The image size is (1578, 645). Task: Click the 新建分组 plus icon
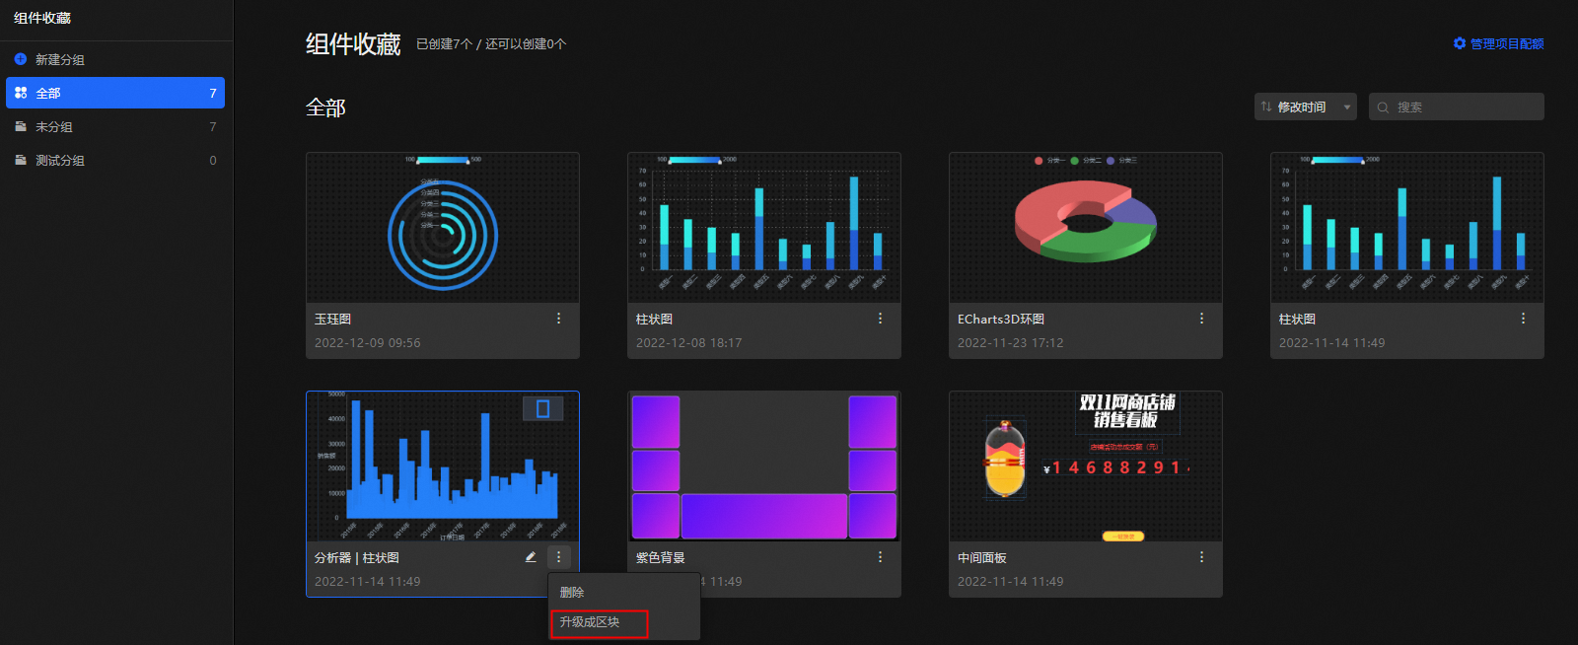tap(21, 59)
